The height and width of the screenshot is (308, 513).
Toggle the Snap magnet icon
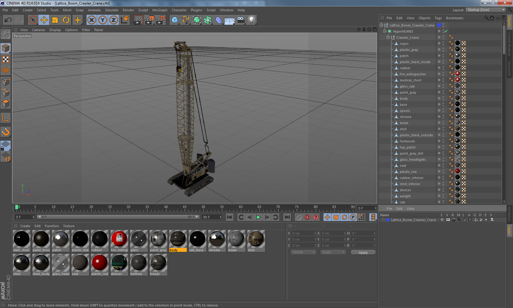(5, 132)
